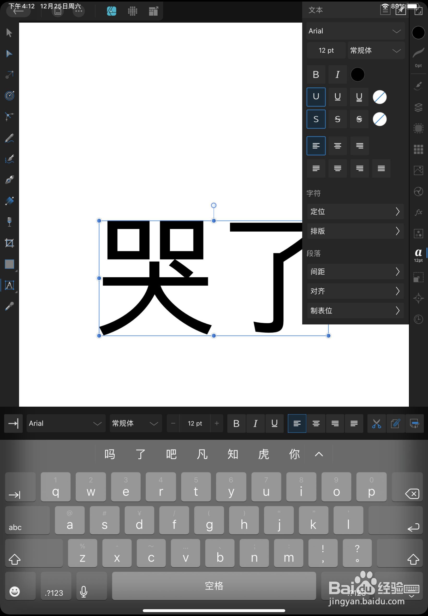Switch to the Designer persona
428x616 pixels.
point(111,11)
